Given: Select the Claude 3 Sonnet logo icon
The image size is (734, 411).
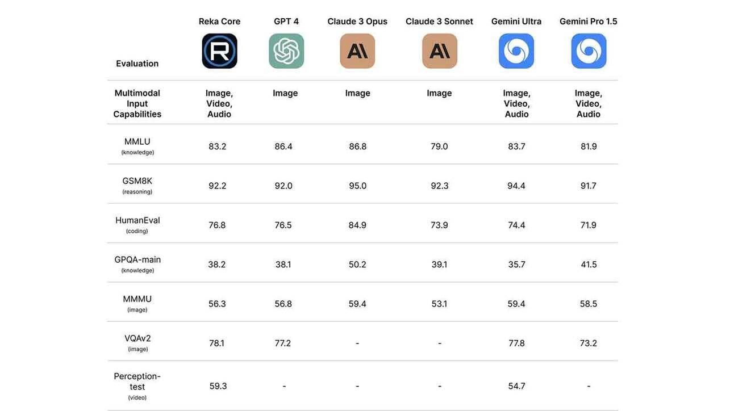Looking at the screenshot, I should coord(440,51).
